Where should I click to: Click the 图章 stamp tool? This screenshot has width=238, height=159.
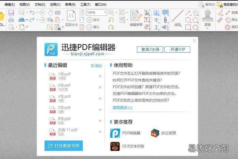coord(207,19)
